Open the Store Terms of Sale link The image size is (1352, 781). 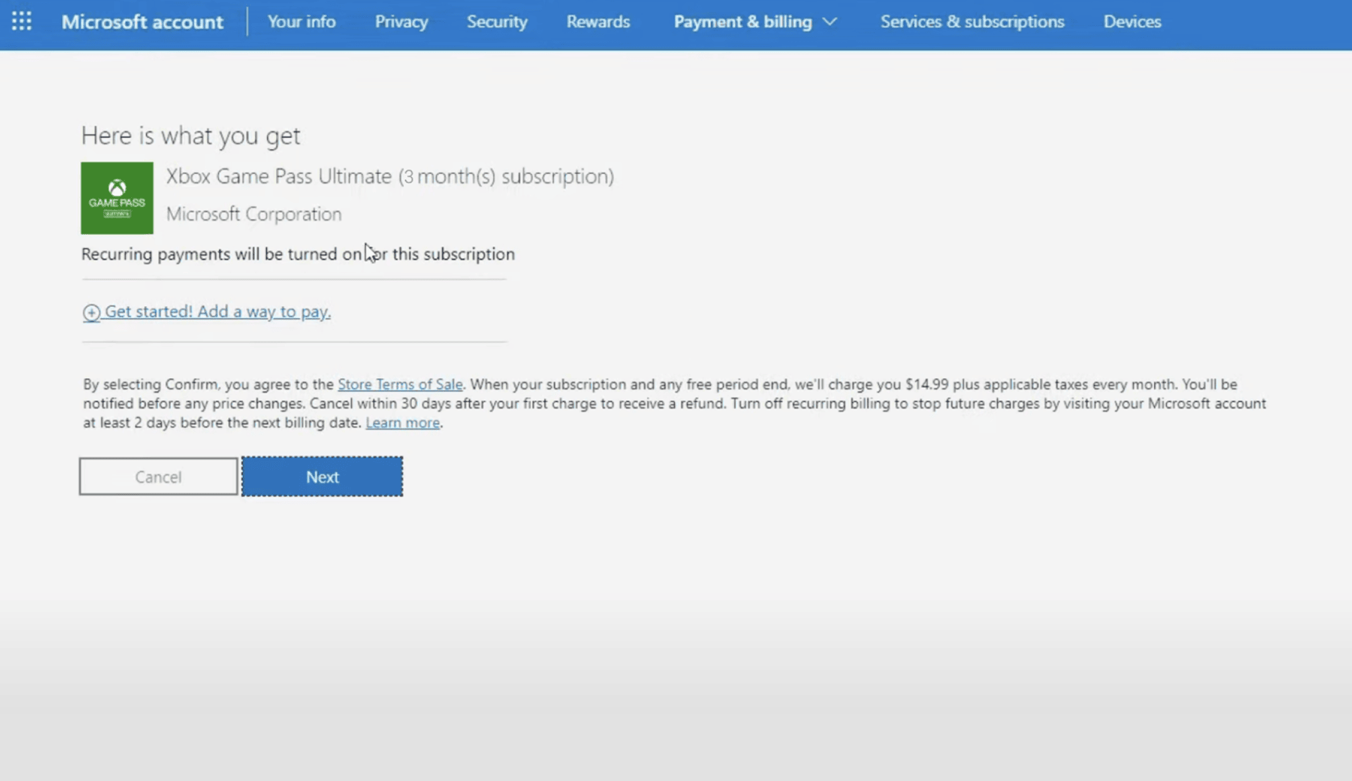tap(400, 384)
